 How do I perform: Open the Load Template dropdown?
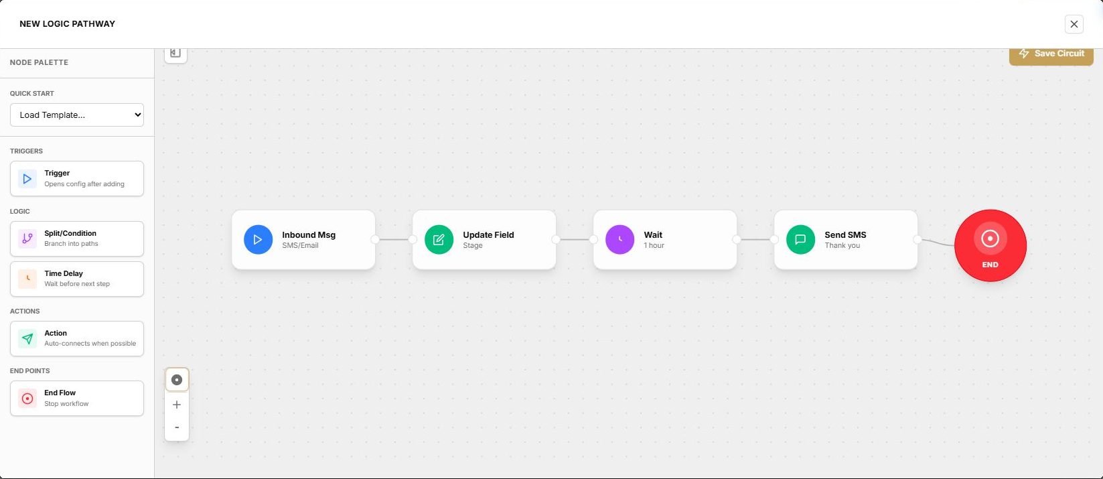77,115
